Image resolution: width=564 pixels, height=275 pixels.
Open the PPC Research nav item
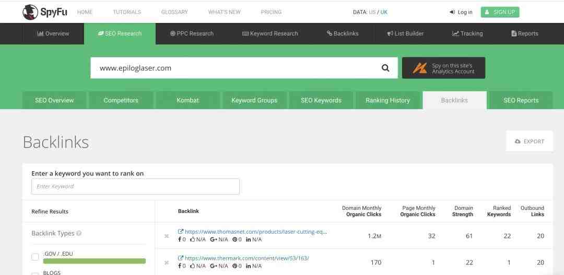pos(192,33)
